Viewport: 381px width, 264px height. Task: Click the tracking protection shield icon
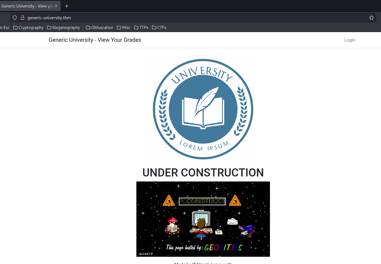[x=15, y=18]
